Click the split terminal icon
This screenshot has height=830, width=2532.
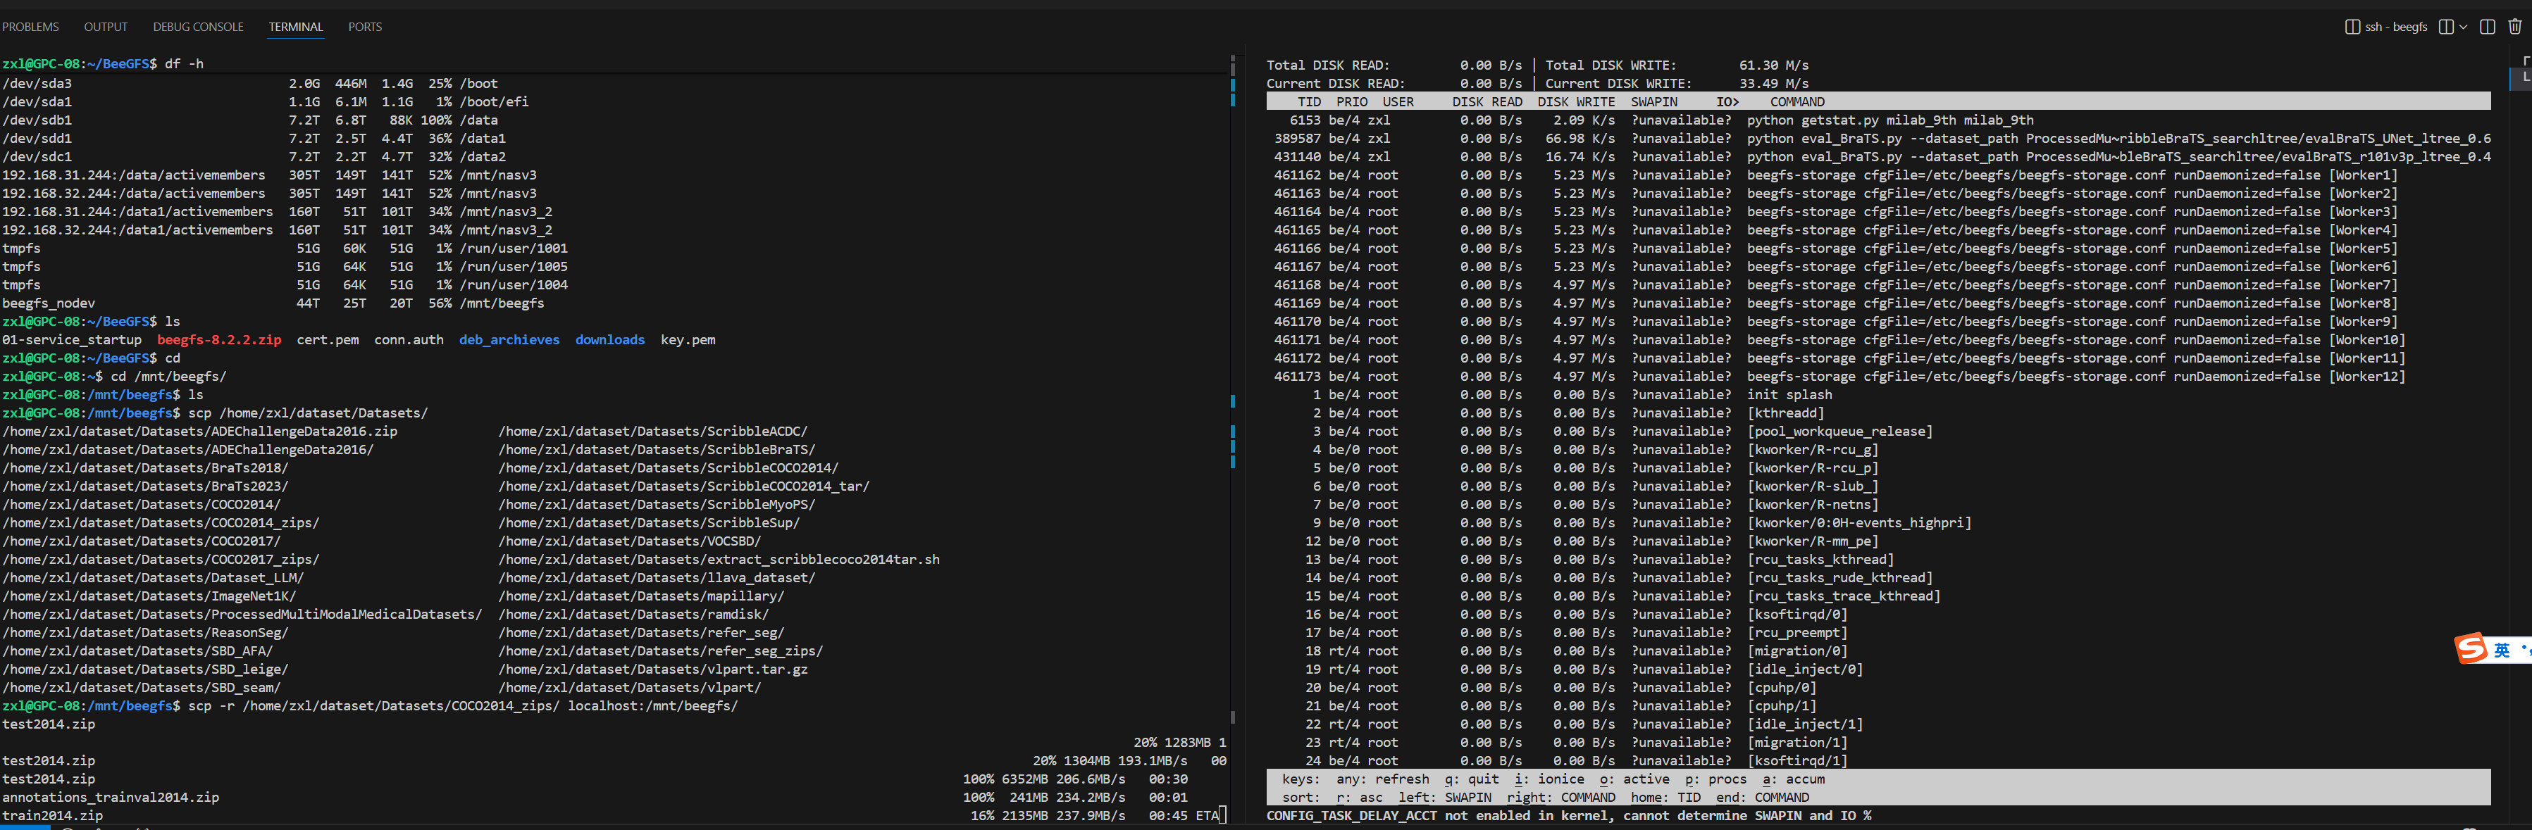[2445, 27]
